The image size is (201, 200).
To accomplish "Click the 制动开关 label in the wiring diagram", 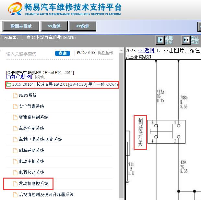I will tap(140, 132).
